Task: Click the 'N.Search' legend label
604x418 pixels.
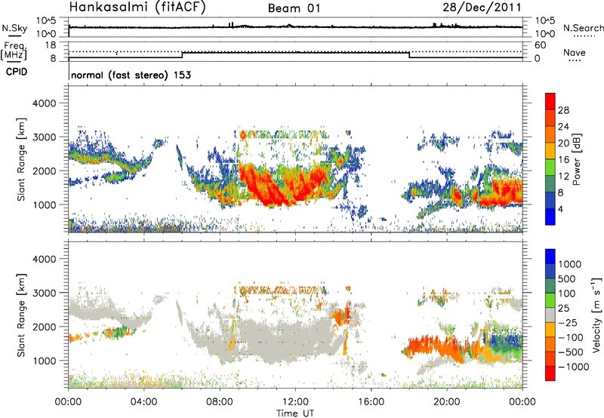Action: 584,28
